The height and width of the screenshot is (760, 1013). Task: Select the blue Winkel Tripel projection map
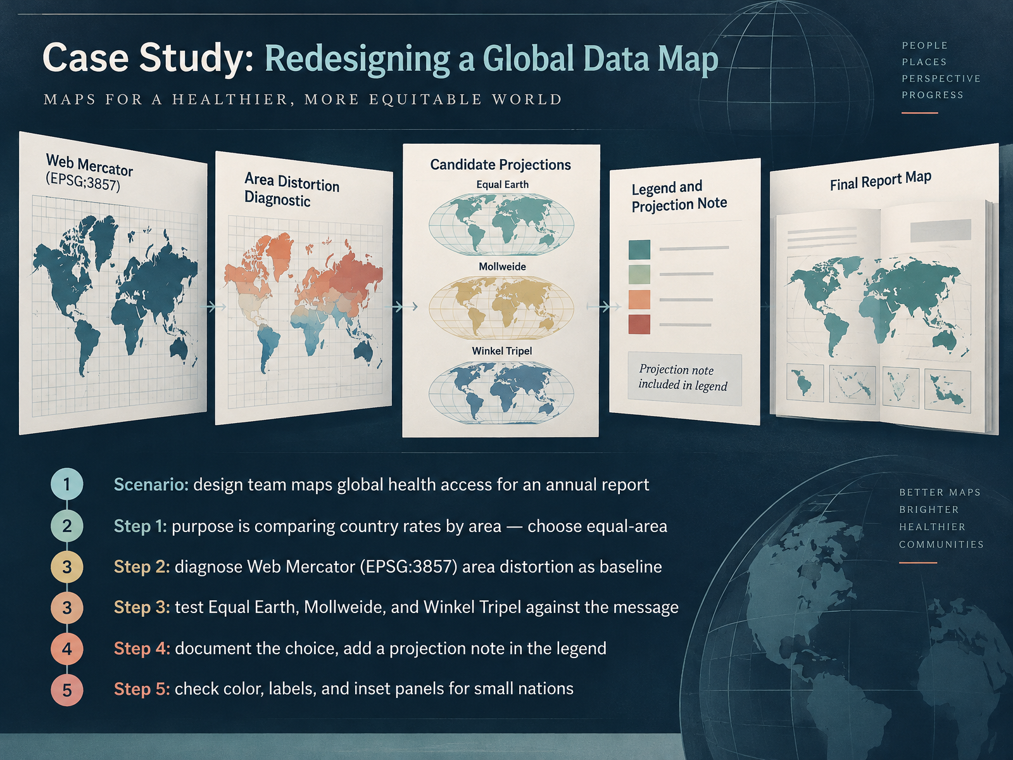501,392
